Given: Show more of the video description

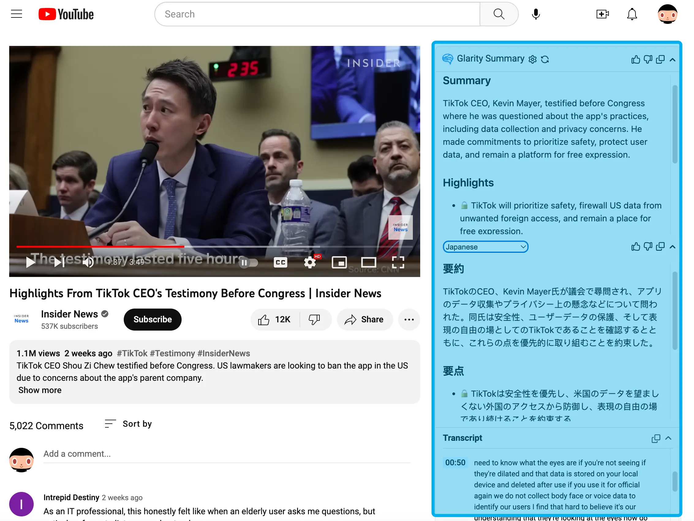Looking at the screenshot, I should 40,390.
